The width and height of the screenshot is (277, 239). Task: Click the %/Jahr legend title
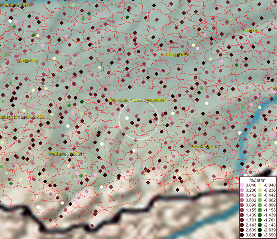(x=257, y=180)
